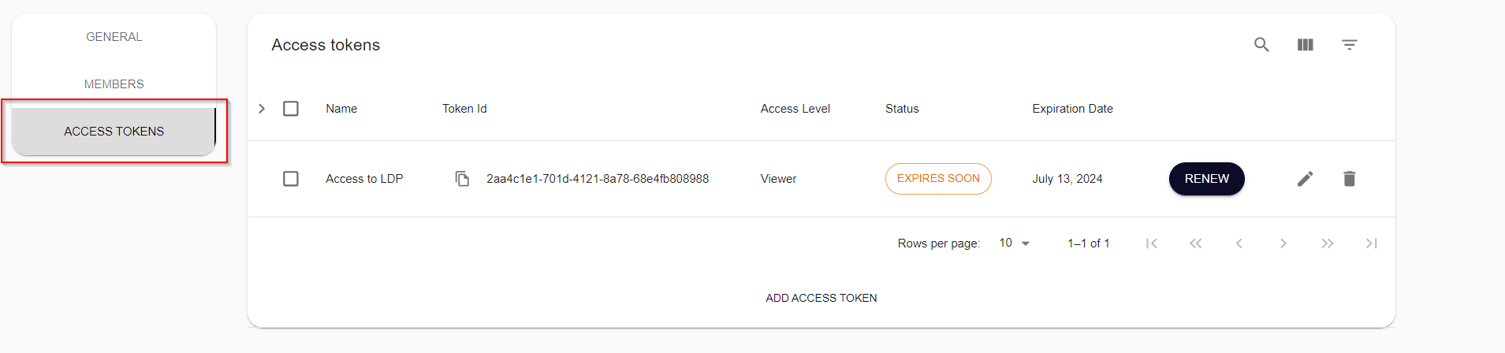Switch to the General tab
Image resolution: width=1505 pixels, height=353 pixels.
point(114,37)
